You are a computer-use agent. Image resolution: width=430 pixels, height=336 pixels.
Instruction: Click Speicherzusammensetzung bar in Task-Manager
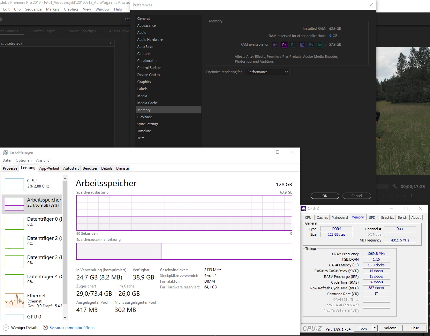[184, 251]
